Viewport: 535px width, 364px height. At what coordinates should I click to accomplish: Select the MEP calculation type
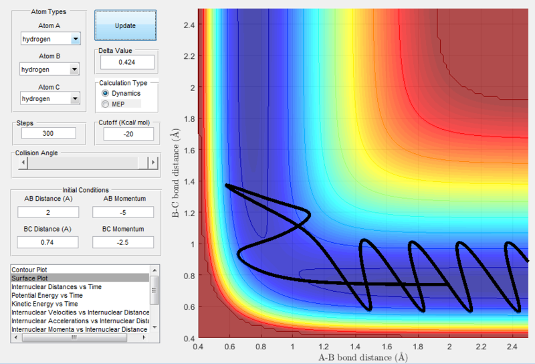(x=114, y=104)
